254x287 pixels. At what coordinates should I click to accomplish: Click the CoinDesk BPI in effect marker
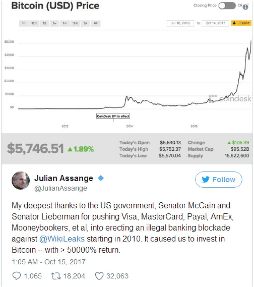[x=113, y=116]
